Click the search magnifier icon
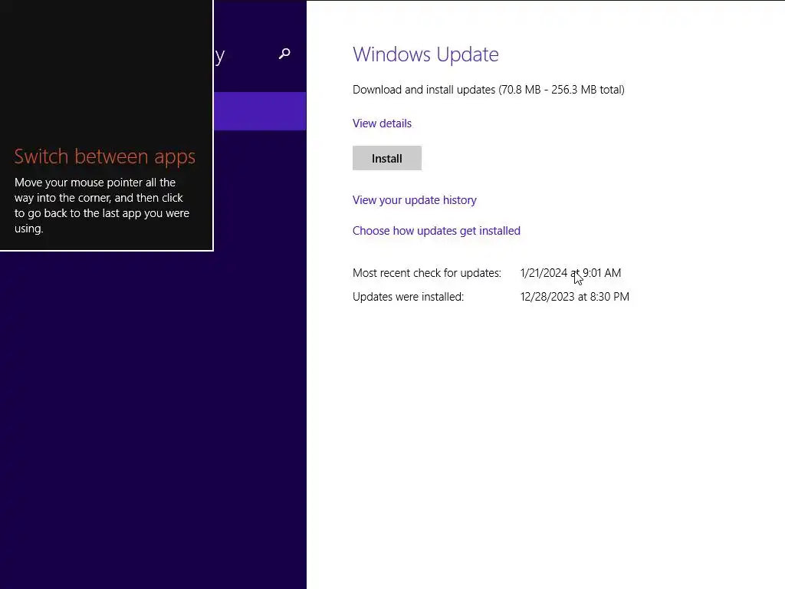The width and height of the screenshot is (785, 589). tap(284, 54)
